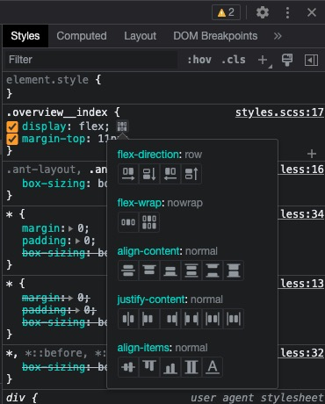Open the DOM Breakpoints tab
Viewport: 325px width, 404px height.
[x=215, y=36]
